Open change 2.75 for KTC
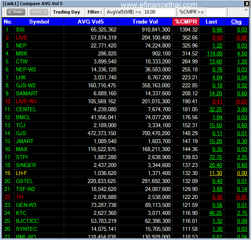 [x=242, y=213]
